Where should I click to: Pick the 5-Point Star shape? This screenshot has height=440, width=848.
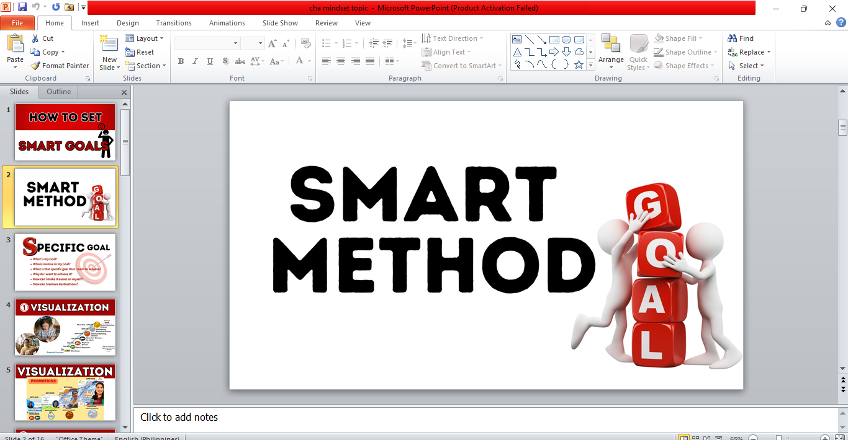579,64
